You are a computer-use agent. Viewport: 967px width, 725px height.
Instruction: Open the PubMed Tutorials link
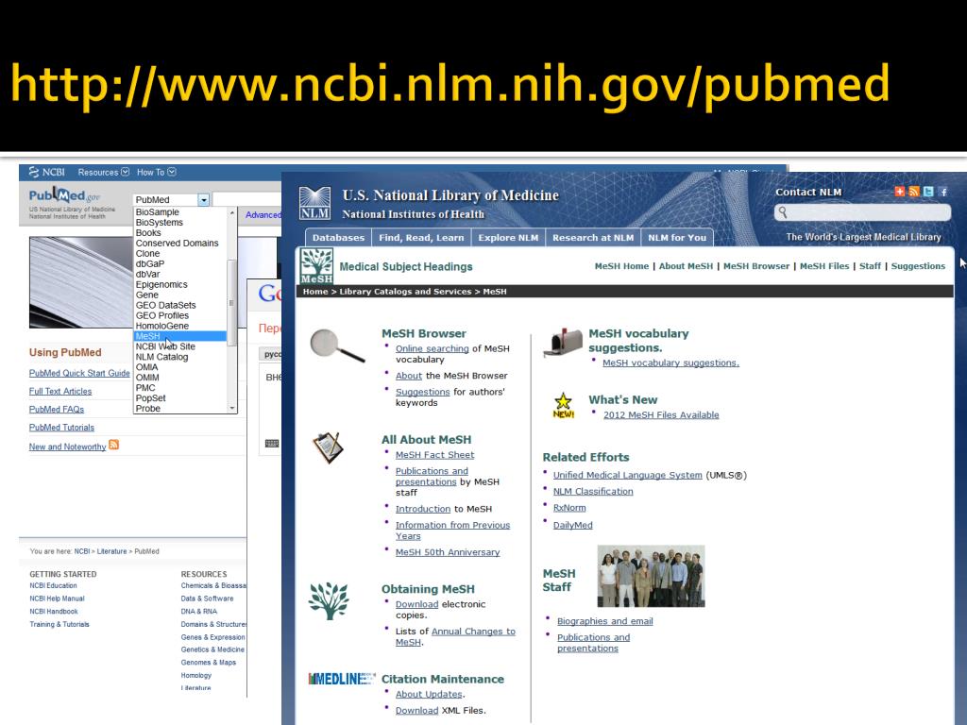click(61, 428)
